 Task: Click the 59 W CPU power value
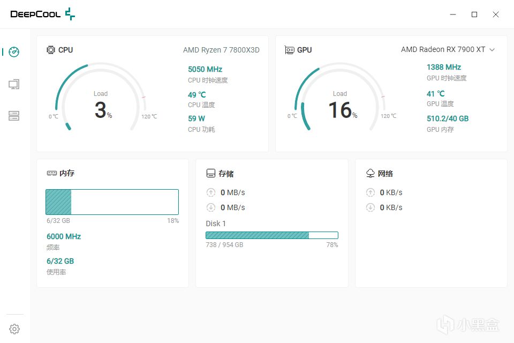point(196,118)
